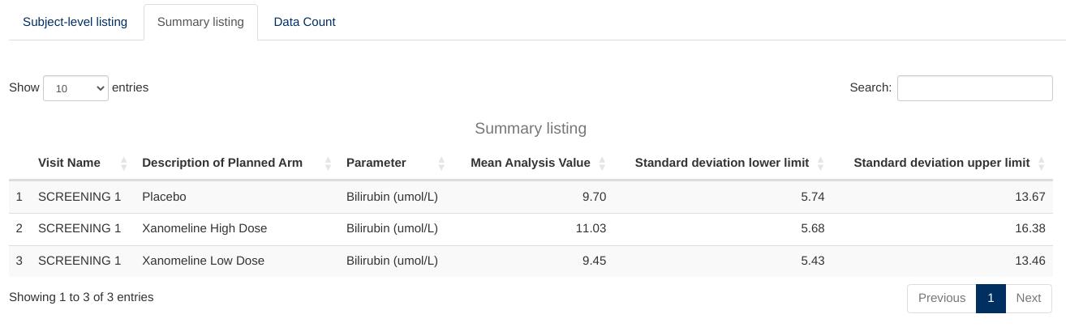Select the Placebo row
Image resolution: width=1066 pixels, height=327 pixels.
coord(164,197)
